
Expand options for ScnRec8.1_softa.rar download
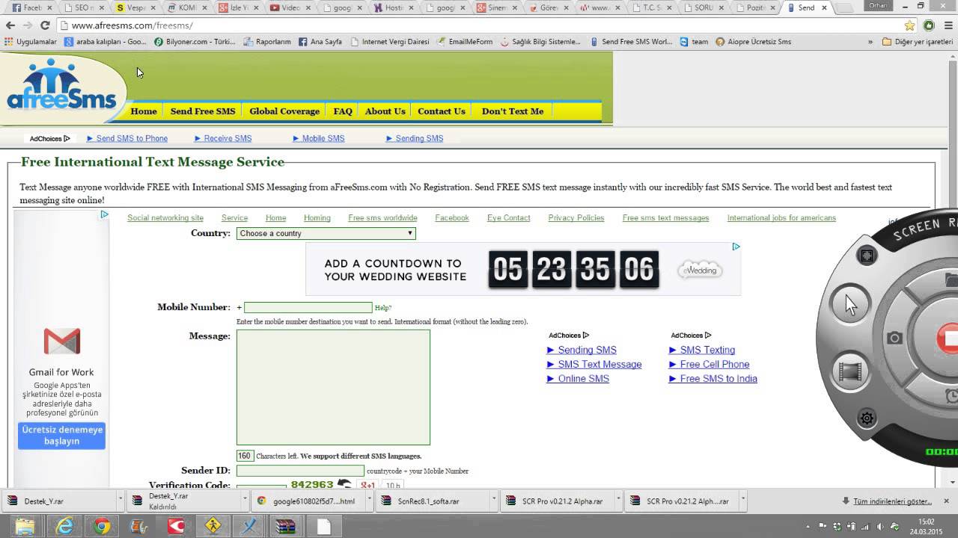(494, 501)
